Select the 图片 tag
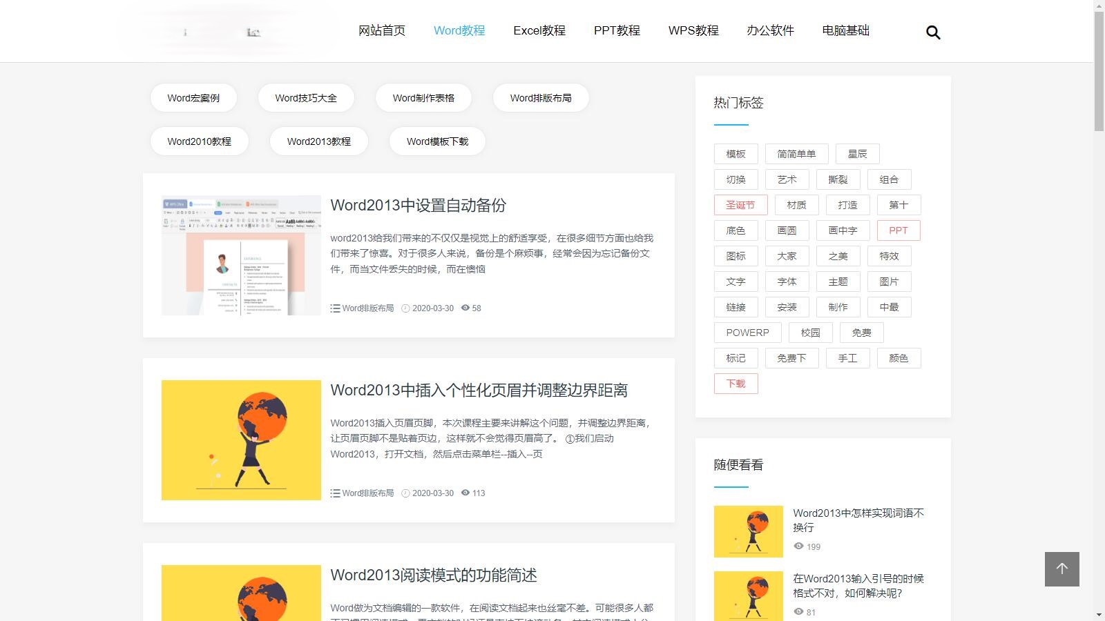Screen dimensions: 1105x621 pos(889,282)
